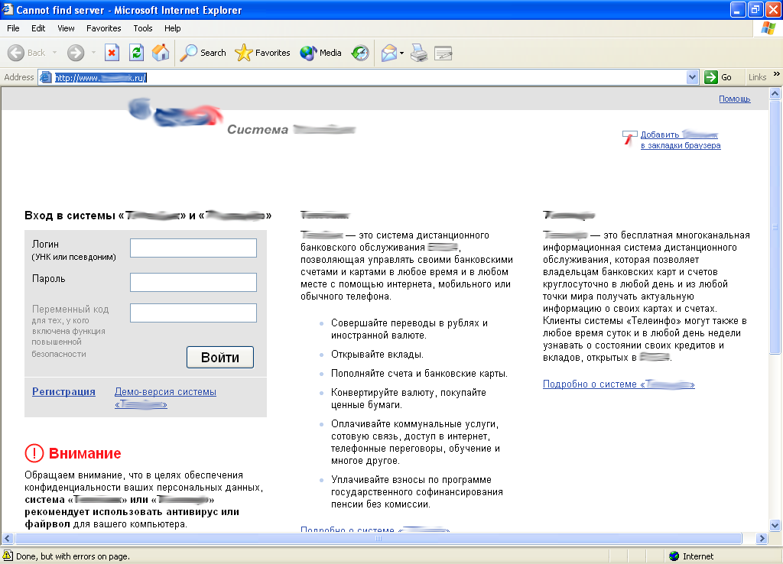
Task: Click the vertical scrollbar up arrow
Action: (775, 93)
